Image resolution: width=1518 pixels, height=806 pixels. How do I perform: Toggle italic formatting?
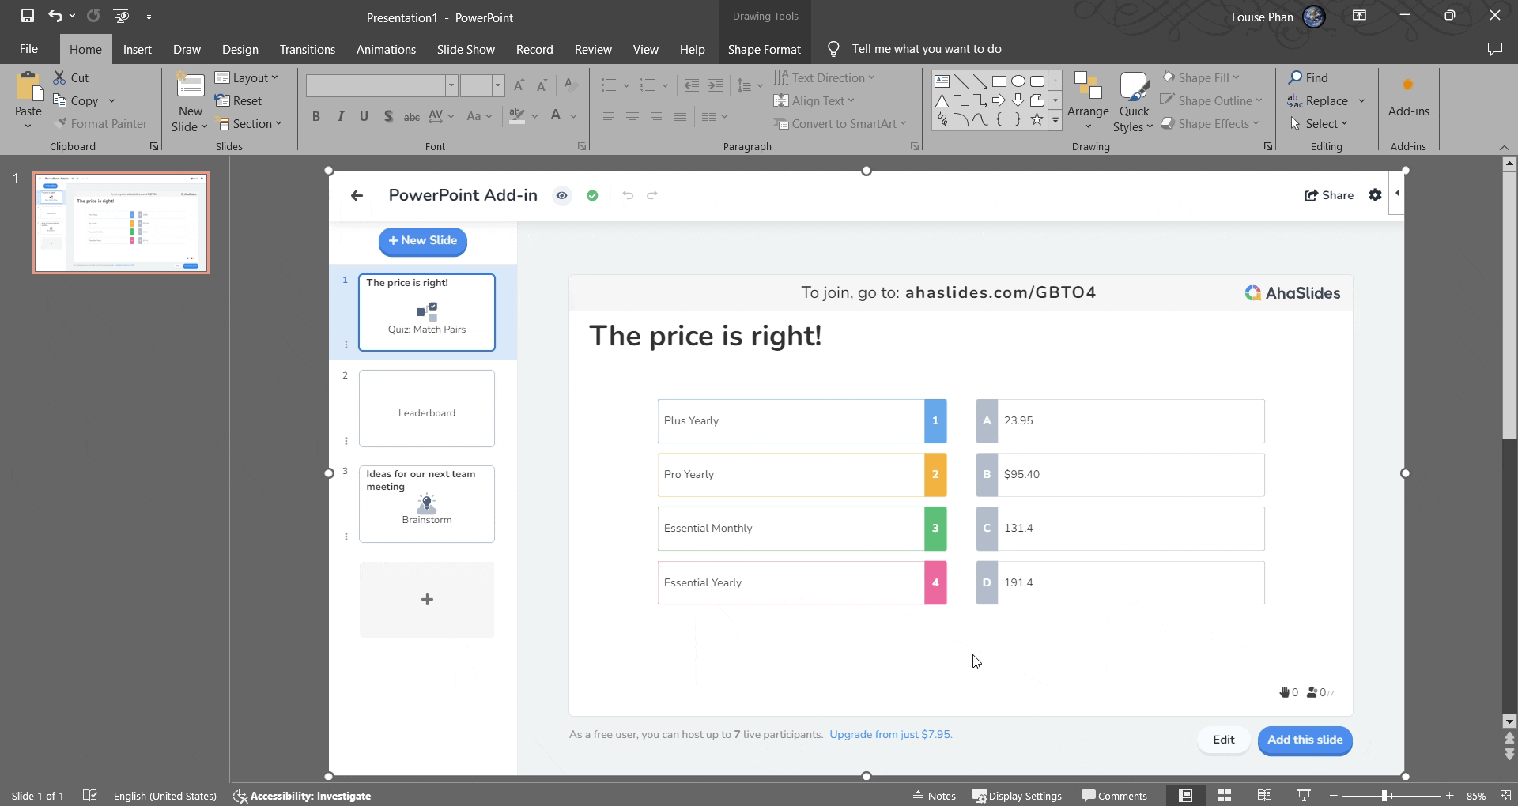(x=340, y=116)
